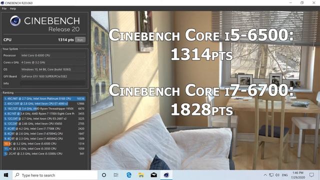This screenshot has height=180, width=320.
Task: Select highlighted ranking row Intel Core i5-6500 CPU
Action: [x=44, y=143]
